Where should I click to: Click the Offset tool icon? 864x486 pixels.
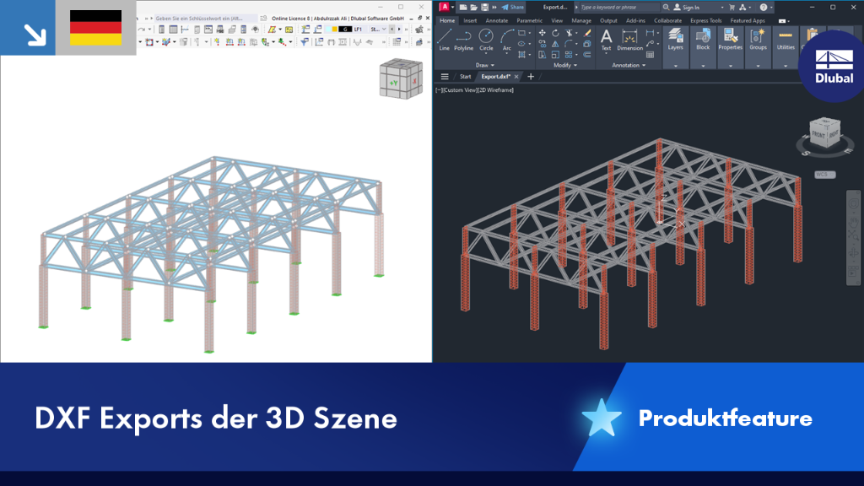(587, 55)
